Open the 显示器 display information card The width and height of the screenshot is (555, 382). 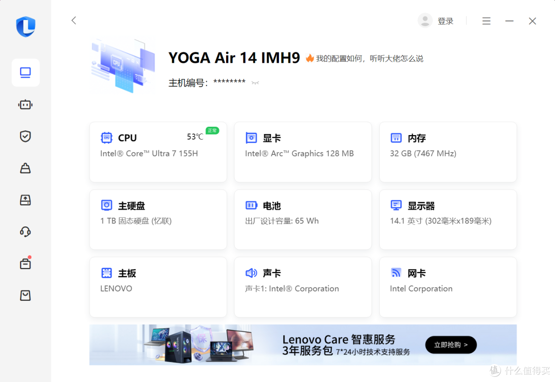click(x=448, y=219)
